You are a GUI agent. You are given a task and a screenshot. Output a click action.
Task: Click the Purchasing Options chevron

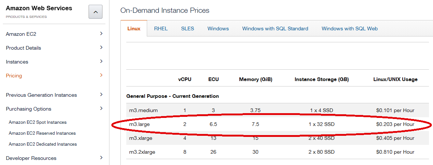(101, 108)
